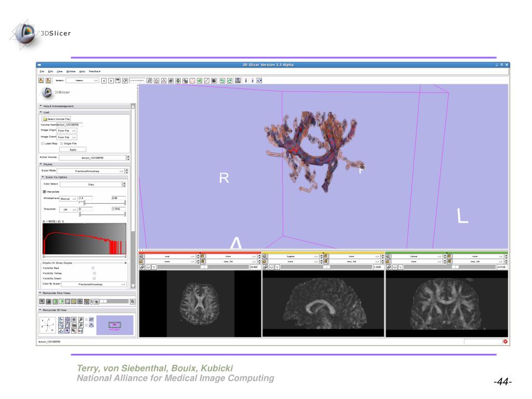Click the module search magnifier icon

point(149,81)
